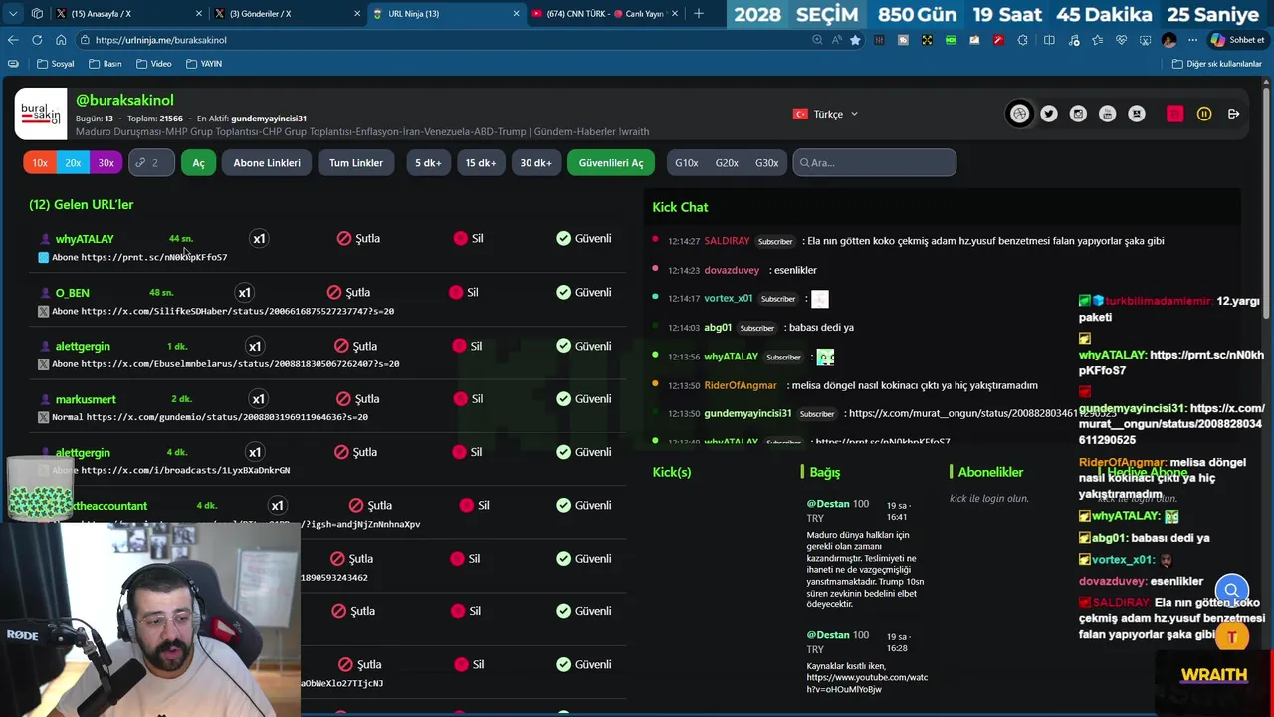Toggle the G20x filter

727,162
